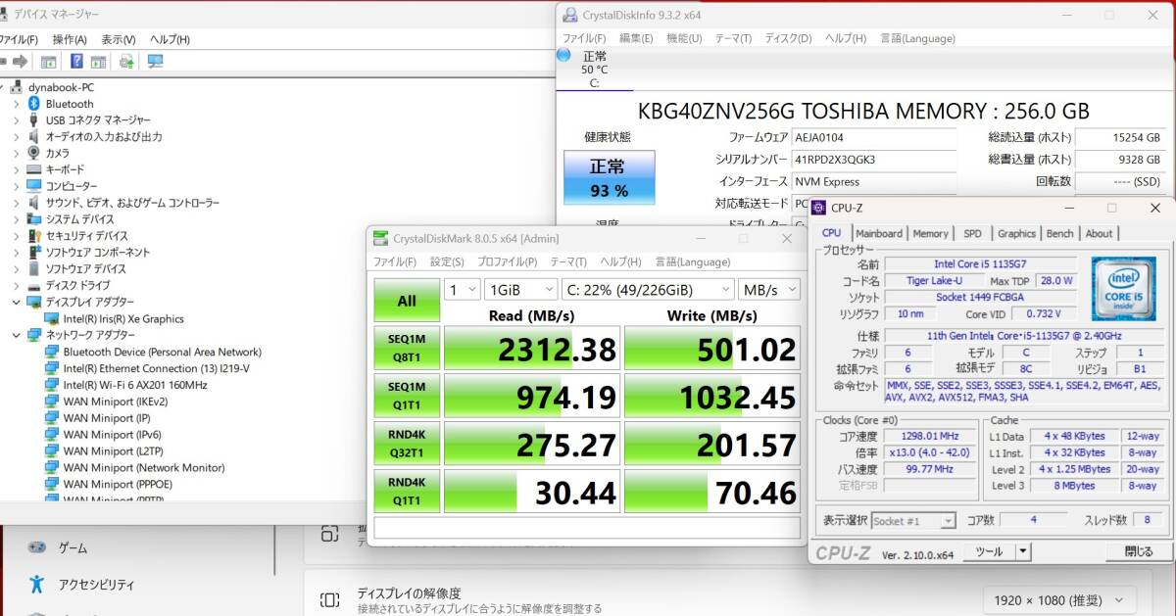Viewport: 1176px width, 616px height.
Task: Click the display resolution icon in Settings
Action: 330,600
